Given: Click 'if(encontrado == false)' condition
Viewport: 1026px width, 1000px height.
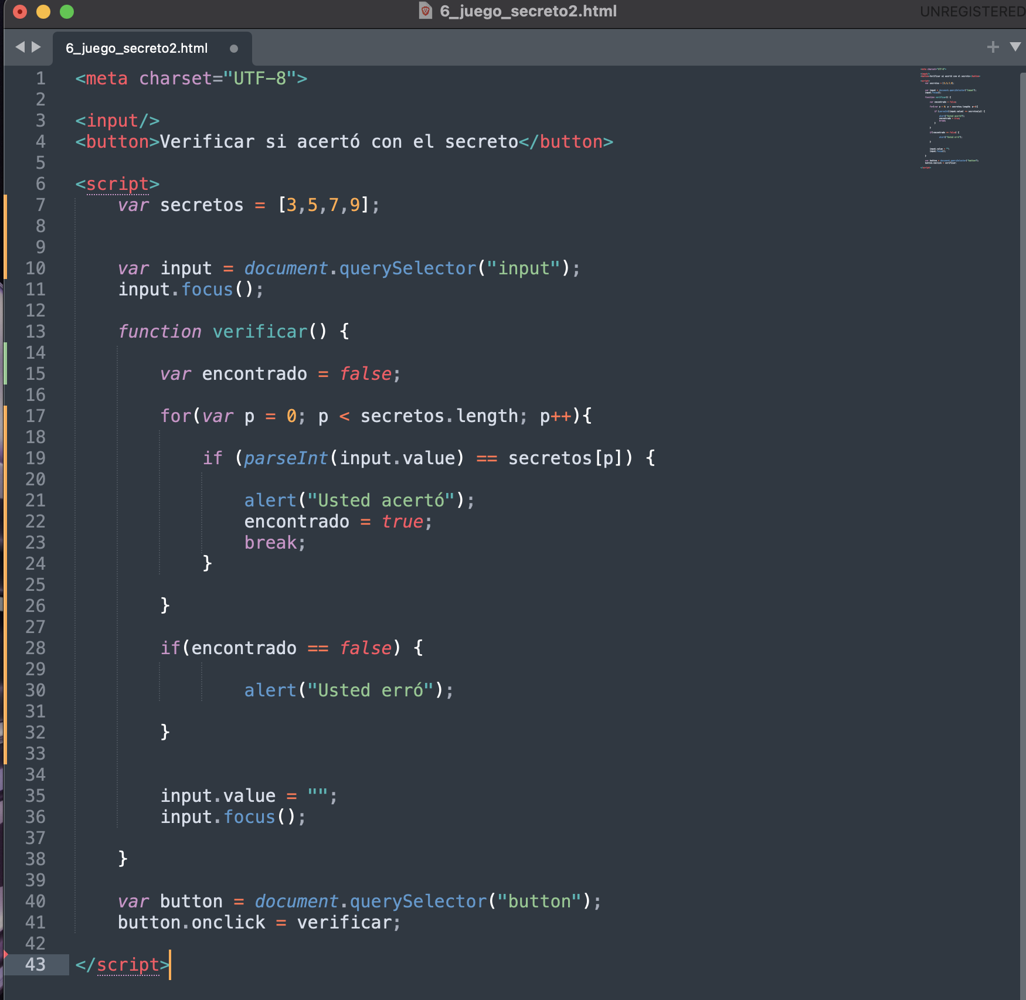Looking at the screenshot, I should pyautogui.click(x=281, y=648).
